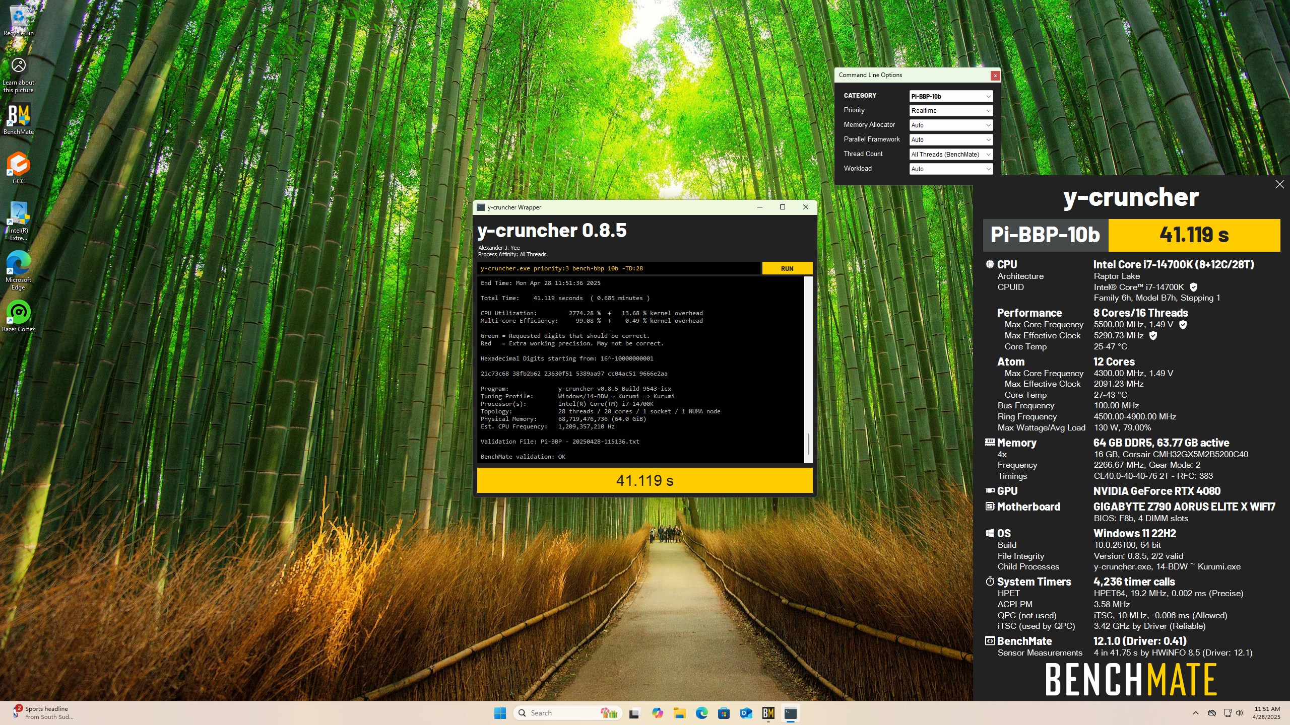The width and height of the screenshot is (1290, 725).
Task: Open the 'Learn about this picture' desktop icon
Action: [18, 75]
